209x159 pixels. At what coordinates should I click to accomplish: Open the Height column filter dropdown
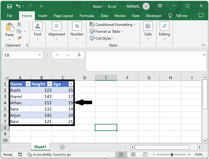(x=49, y=84)
